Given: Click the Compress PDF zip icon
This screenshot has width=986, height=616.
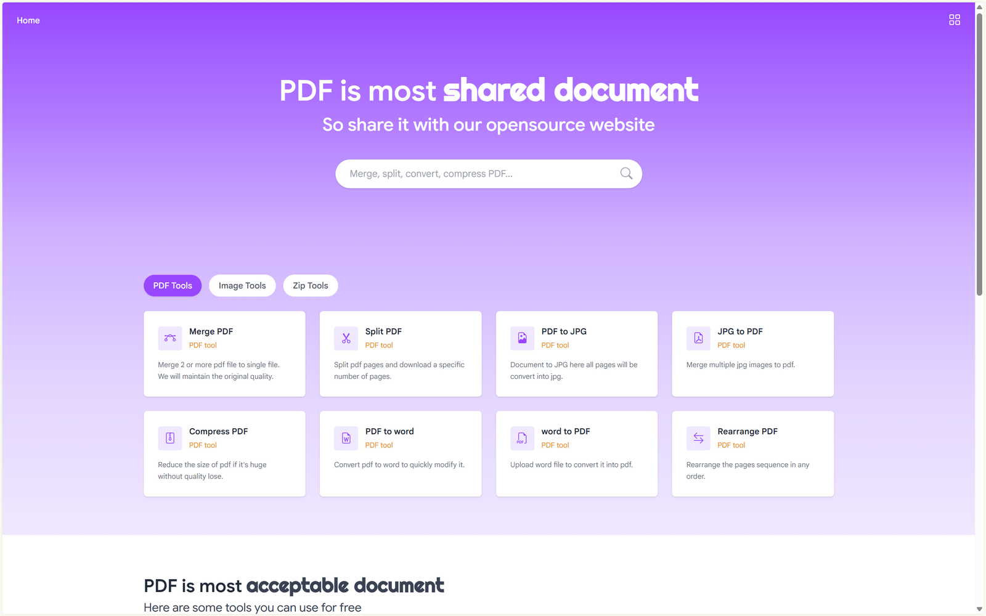Looking at the screenshot, I should pos(170,438).
